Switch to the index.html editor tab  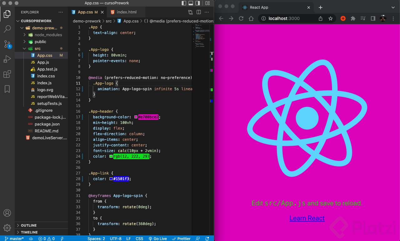click(126, 12)
